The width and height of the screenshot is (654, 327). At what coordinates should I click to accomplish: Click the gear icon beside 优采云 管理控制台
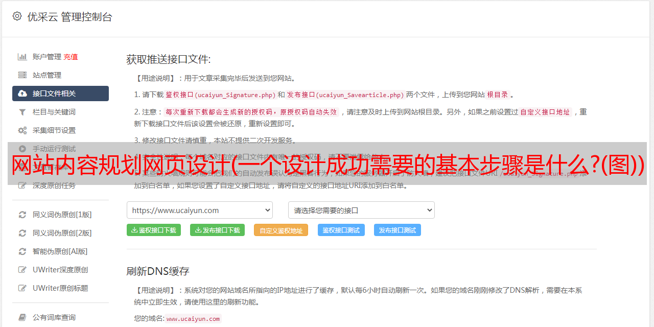click(x=17, y=16)
